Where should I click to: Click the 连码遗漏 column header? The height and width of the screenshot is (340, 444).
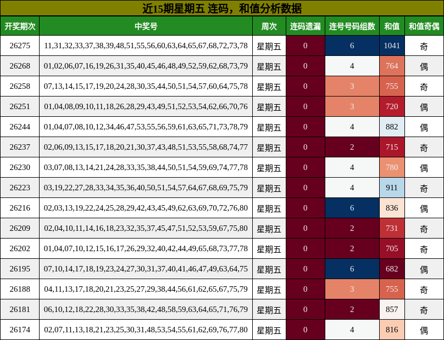pos(306,26)
